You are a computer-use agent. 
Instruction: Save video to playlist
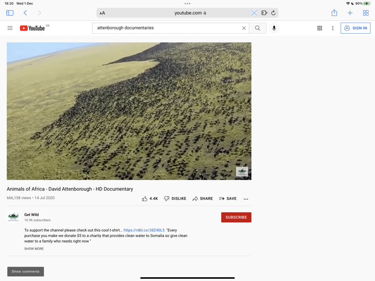(228, 199)
